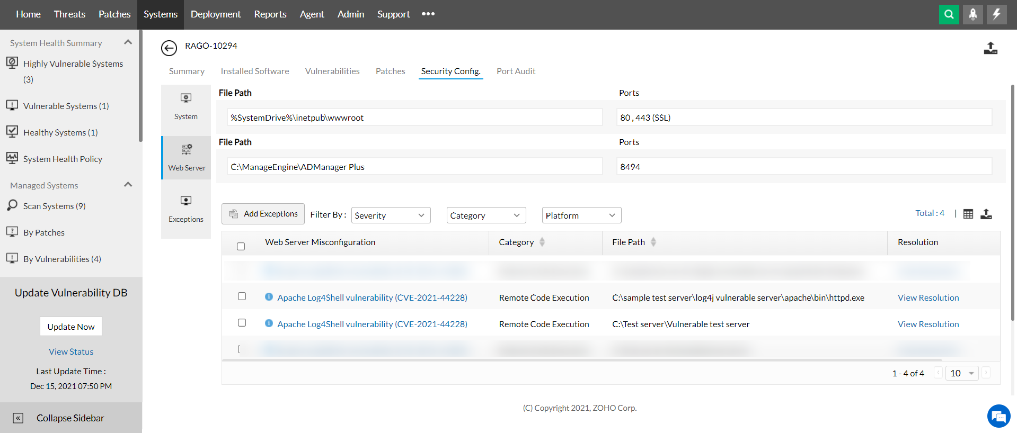
Task: Click the Update Now button
Action: tap(71, 327)
